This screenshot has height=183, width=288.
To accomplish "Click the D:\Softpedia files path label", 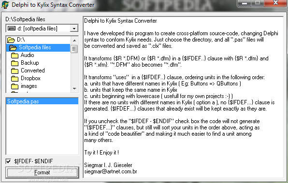I will tap(25, 19).
